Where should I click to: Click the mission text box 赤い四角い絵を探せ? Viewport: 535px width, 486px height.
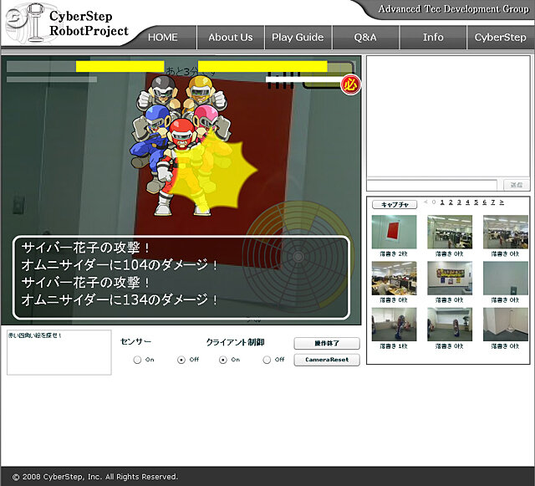click(59, 352)
